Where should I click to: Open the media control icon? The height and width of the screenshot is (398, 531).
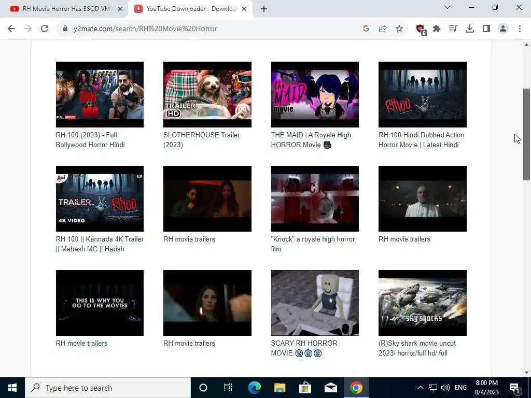[453, 29]
